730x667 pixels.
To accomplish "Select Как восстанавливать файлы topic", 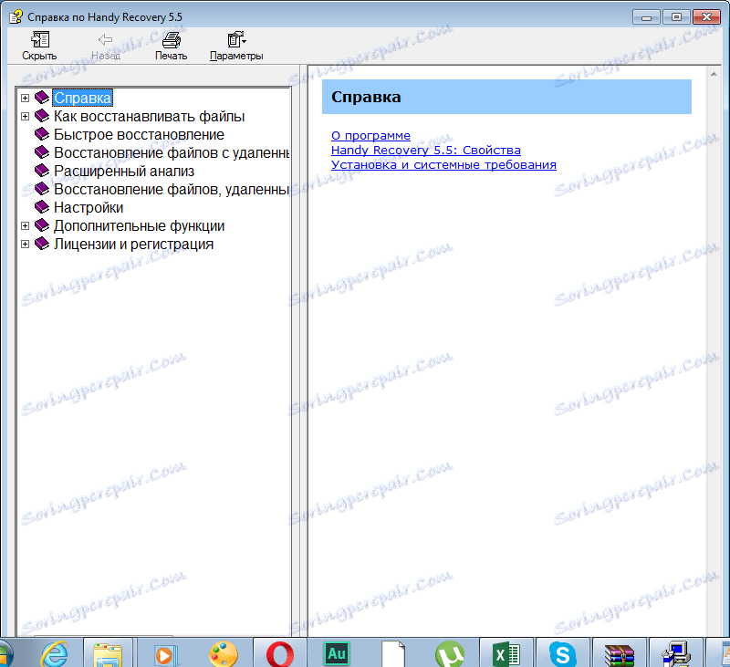I will 149,116.
